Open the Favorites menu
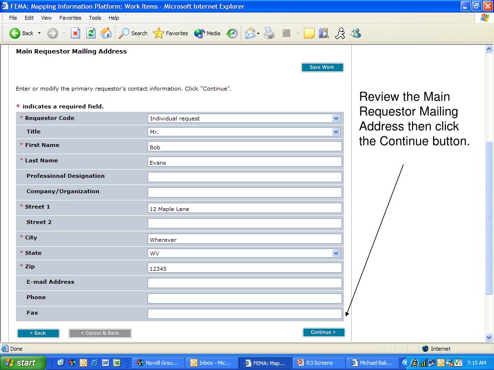 [70, 18]
